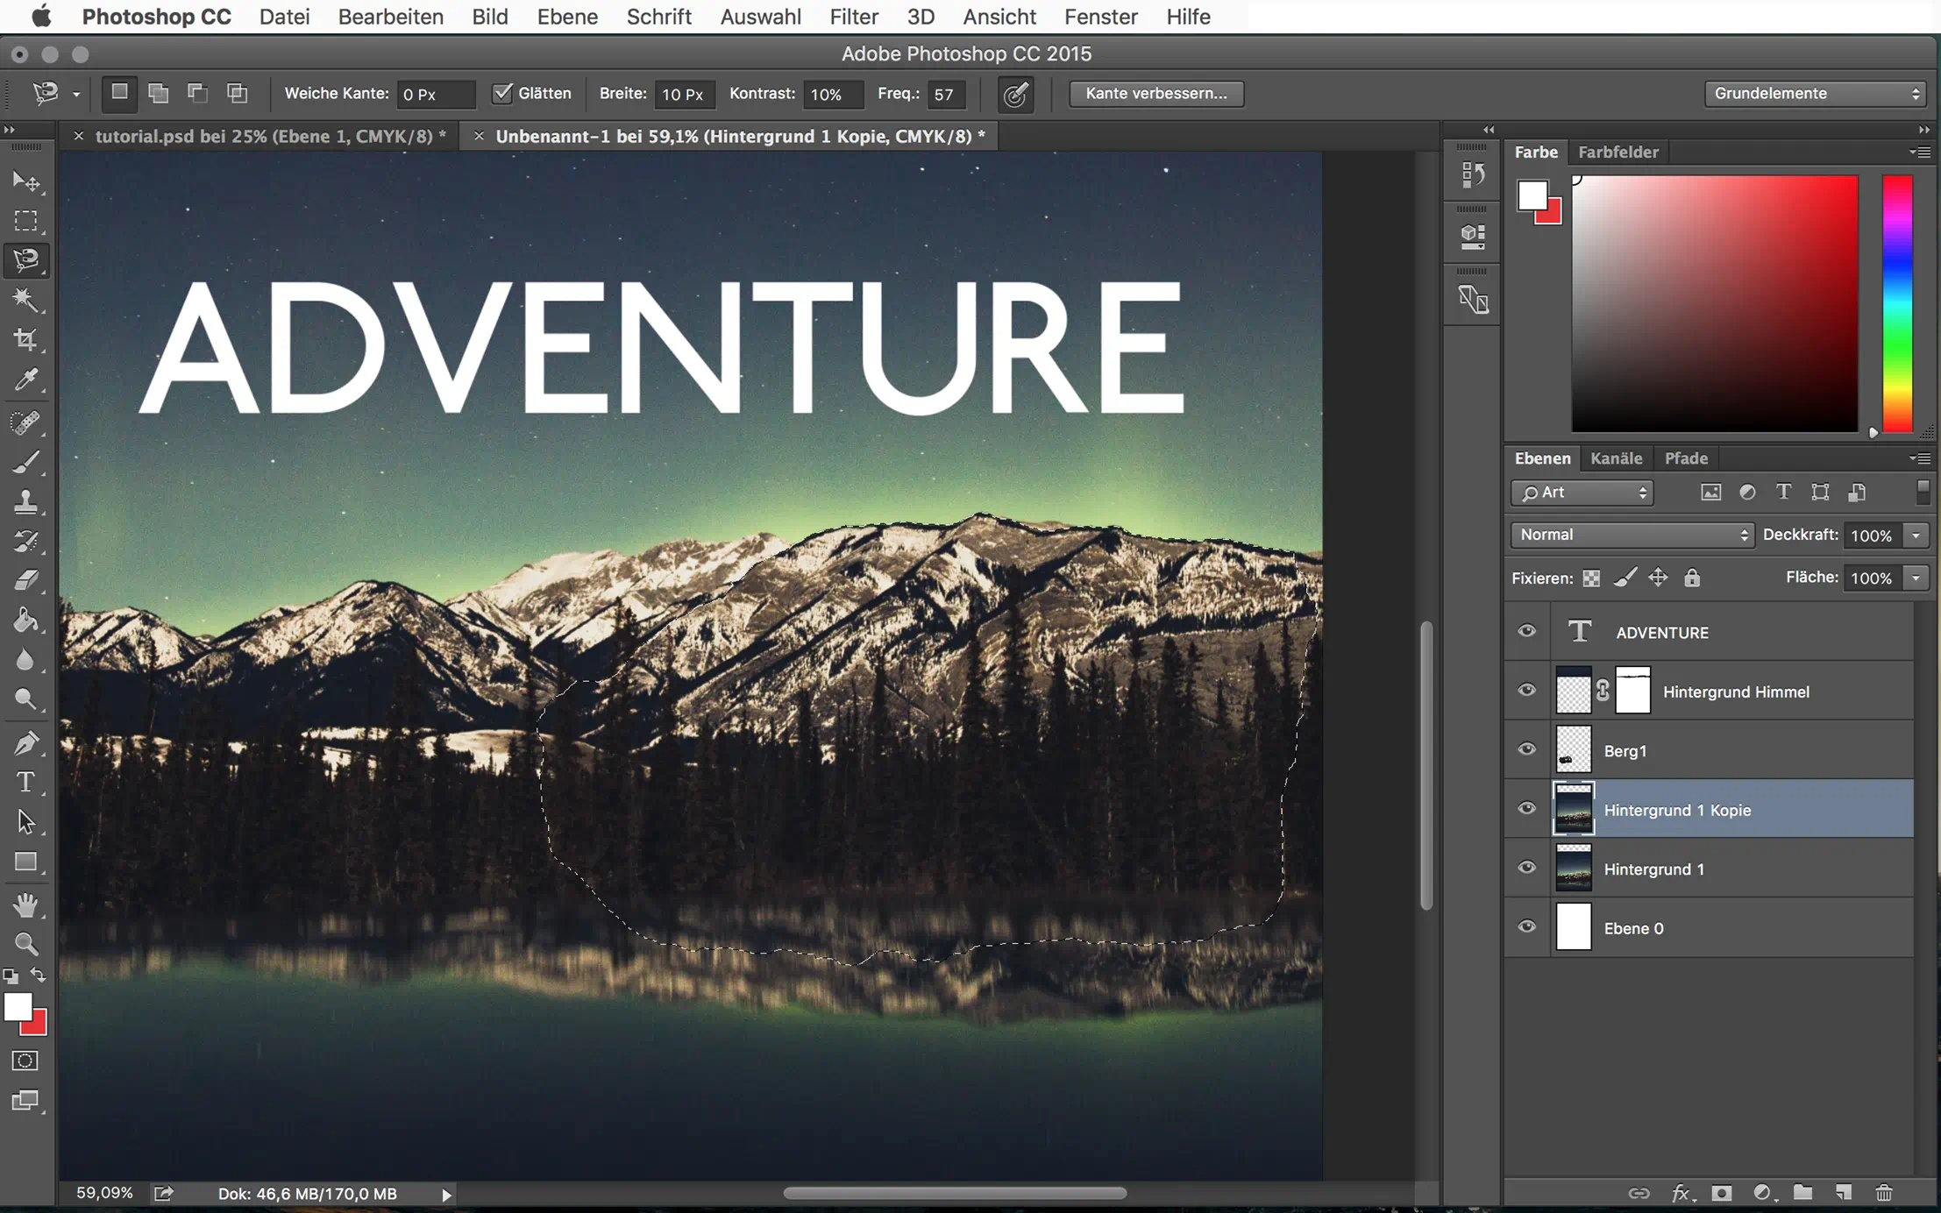
Task: Create a new layer group folder
Action: coord(1802,1193)
